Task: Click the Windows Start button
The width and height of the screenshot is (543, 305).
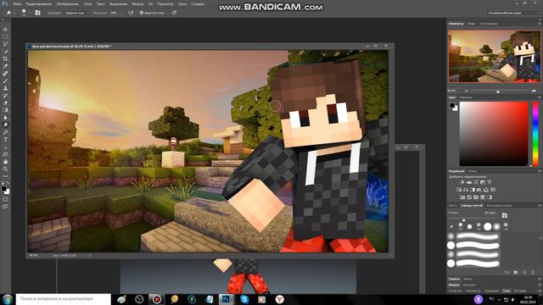Action: pos(8,299)
